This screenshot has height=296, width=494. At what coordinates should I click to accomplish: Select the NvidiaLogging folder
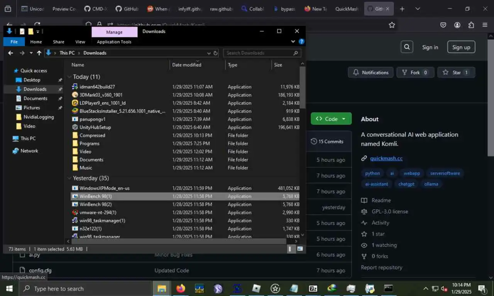[39, 117]
